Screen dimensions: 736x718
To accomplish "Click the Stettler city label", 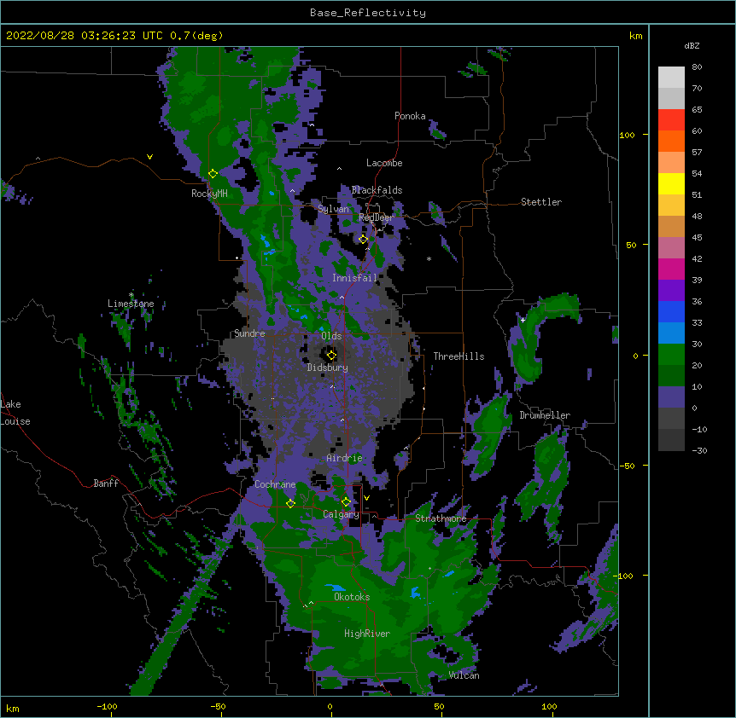I will tap(541, 202).
